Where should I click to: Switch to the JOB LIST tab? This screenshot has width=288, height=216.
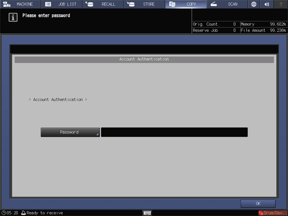point(62,4)
